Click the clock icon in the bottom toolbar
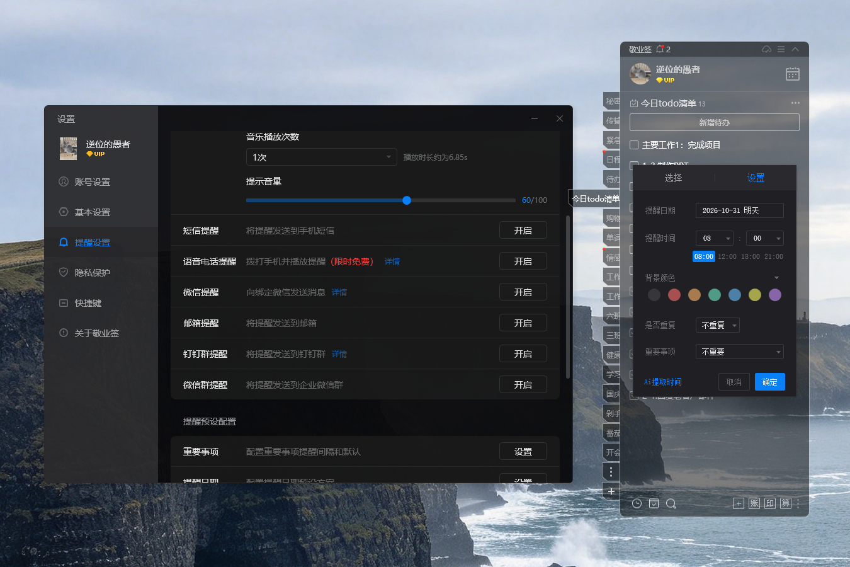The image size is (850, 567). pos(637,503)
